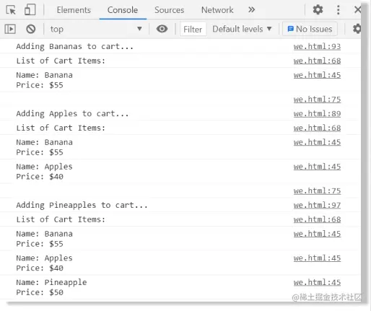371x311 pixels.
Task: Activate the inspect element picker icon
Action: point(11,10)
